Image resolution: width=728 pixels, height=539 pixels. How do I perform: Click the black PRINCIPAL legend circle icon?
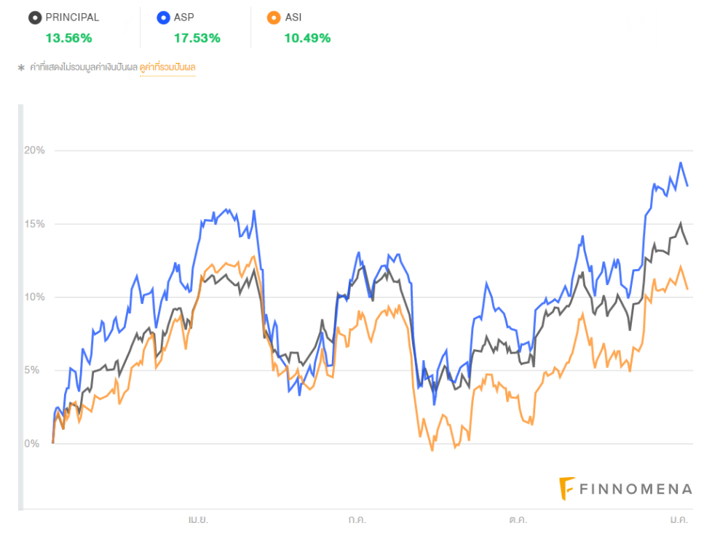tap(34, 17)
